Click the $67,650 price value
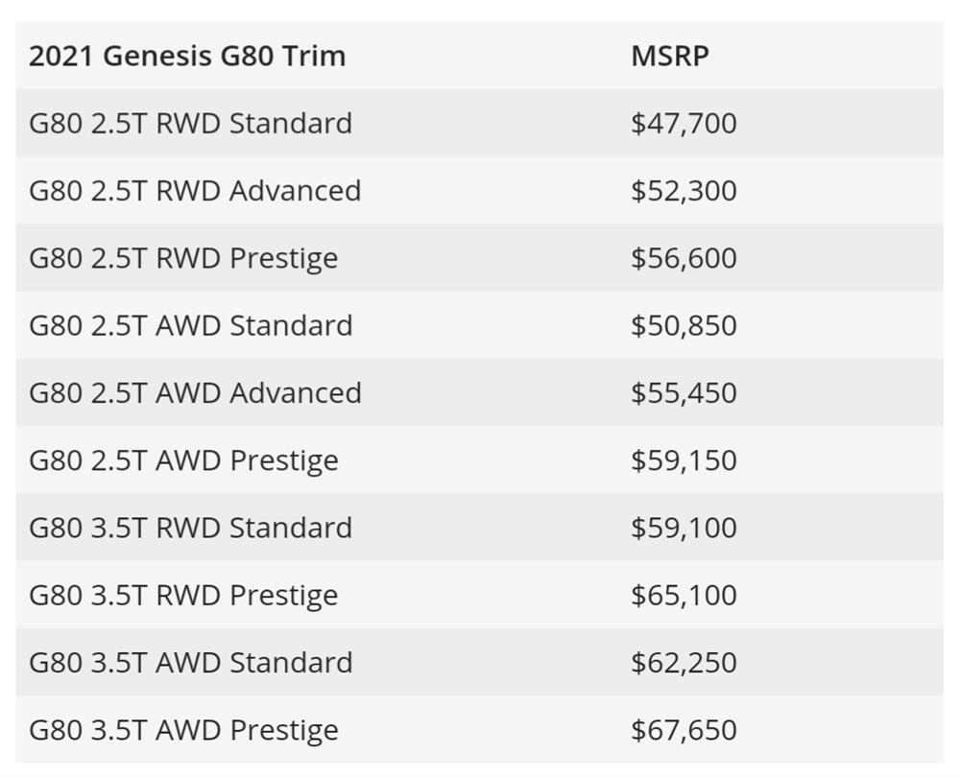 click(x=684, y=730)
